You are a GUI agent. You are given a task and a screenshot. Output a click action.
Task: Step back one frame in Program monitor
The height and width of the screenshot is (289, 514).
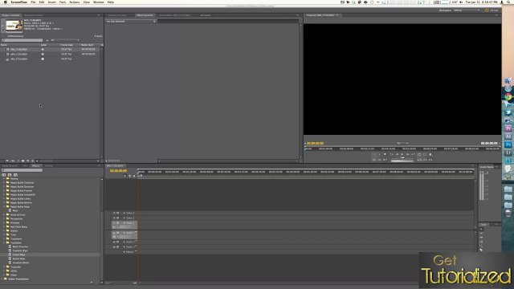(x=397, y=154)
